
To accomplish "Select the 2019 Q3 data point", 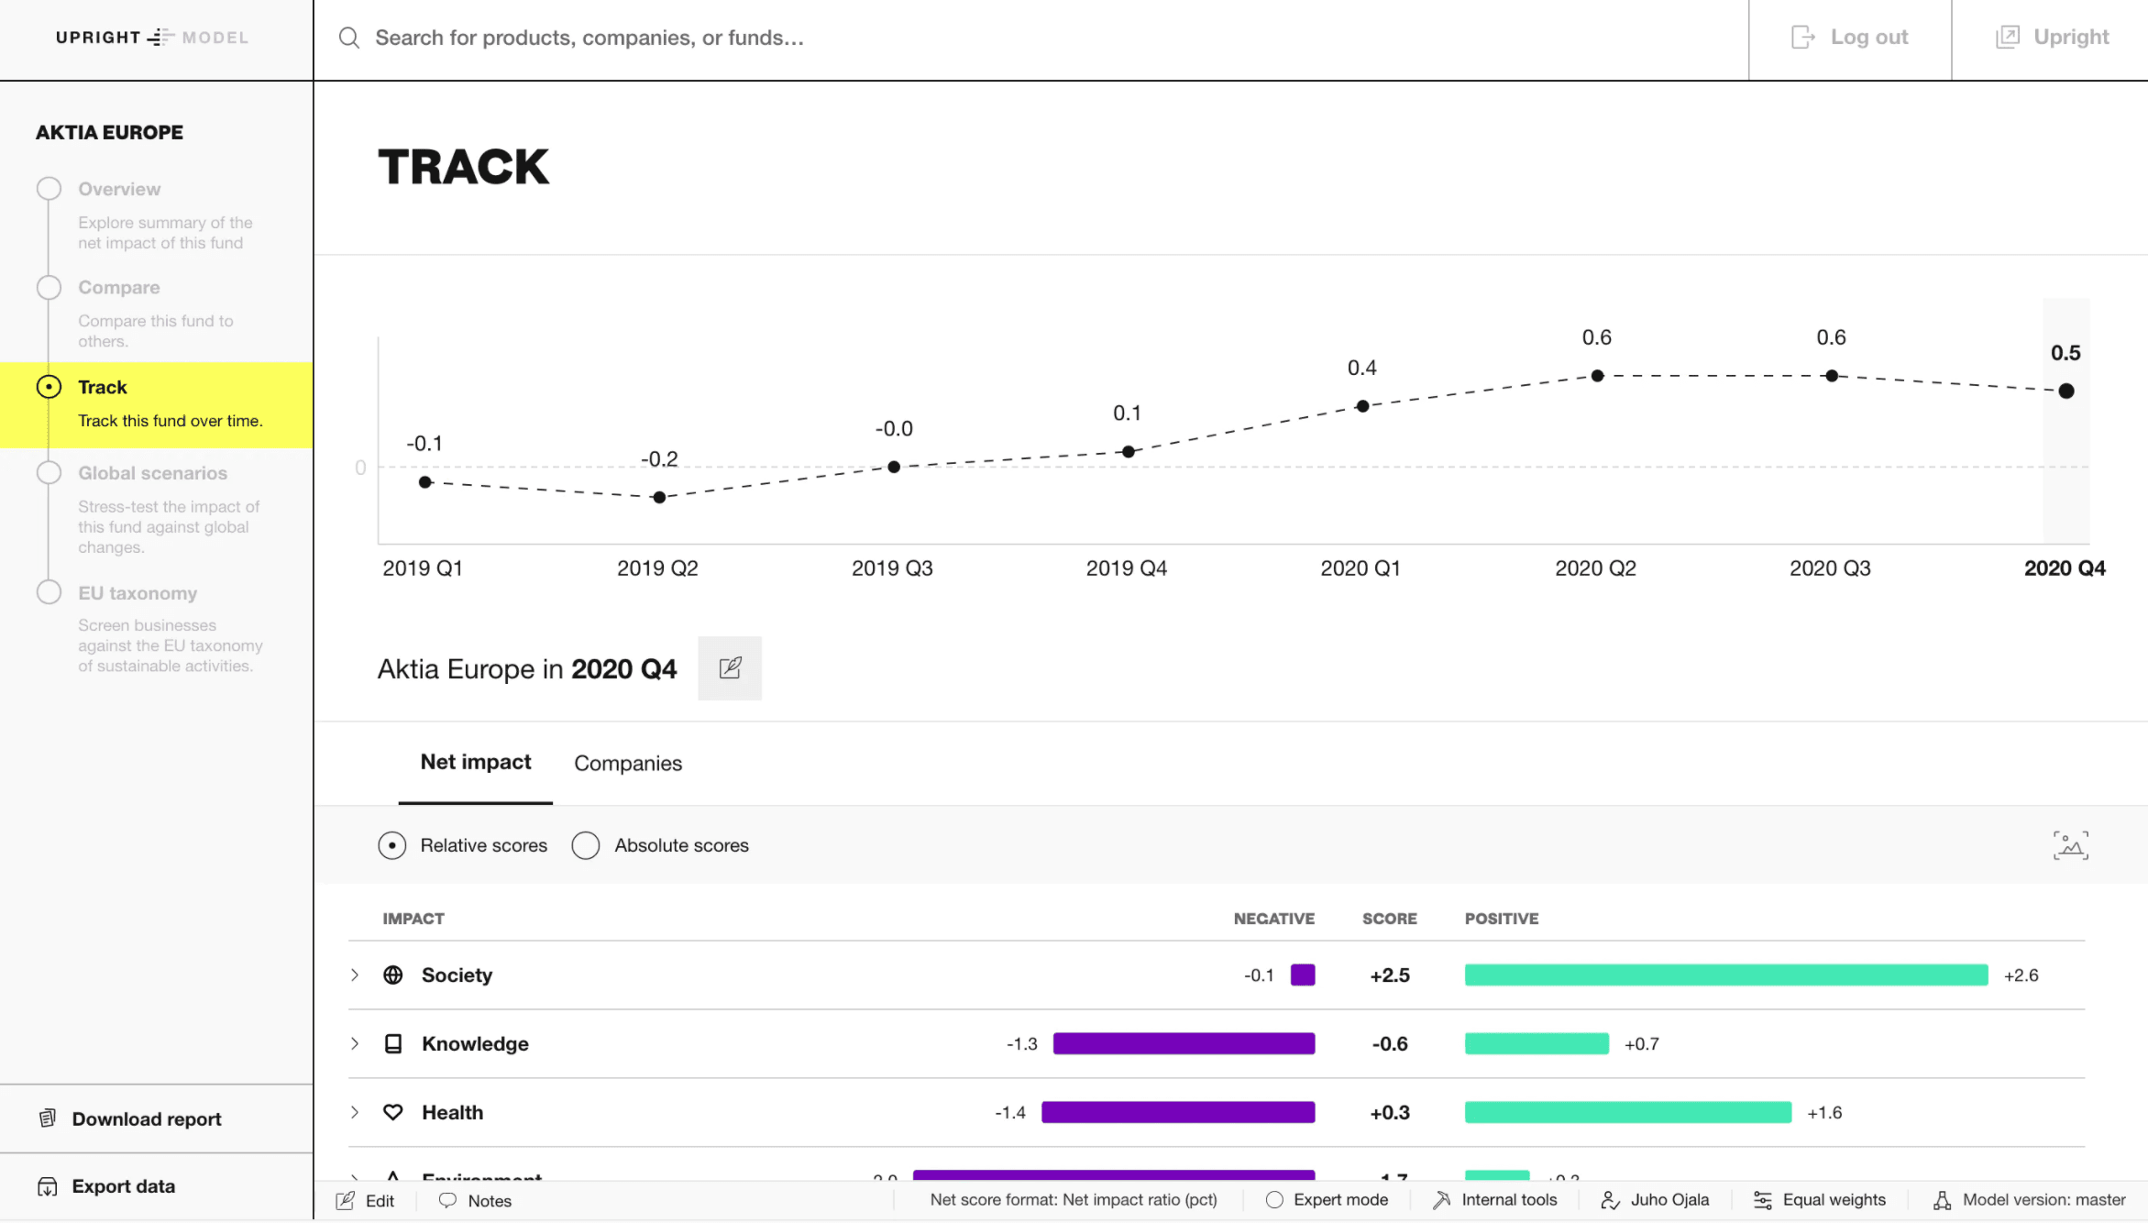I will [x=894, y=467].
